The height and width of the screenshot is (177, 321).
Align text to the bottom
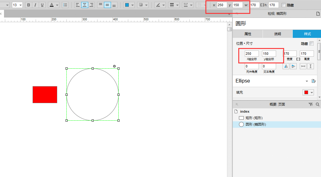(114, 5)
